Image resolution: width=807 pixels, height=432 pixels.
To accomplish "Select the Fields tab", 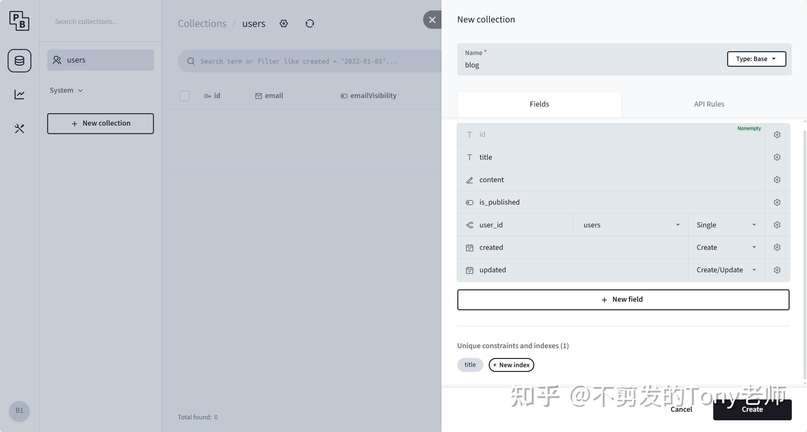I will (x=539, y=104).
